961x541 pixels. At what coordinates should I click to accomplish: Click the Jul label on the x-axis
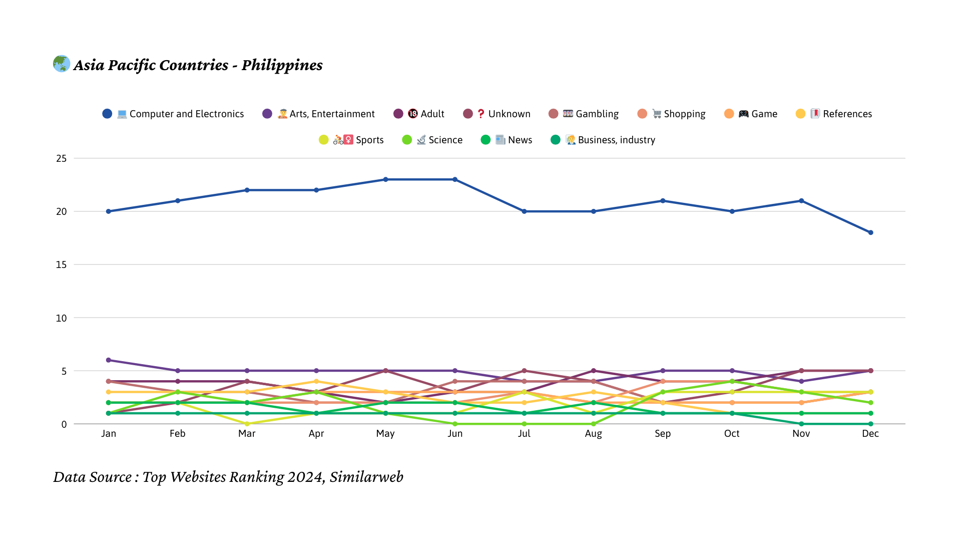pos(524,434)
